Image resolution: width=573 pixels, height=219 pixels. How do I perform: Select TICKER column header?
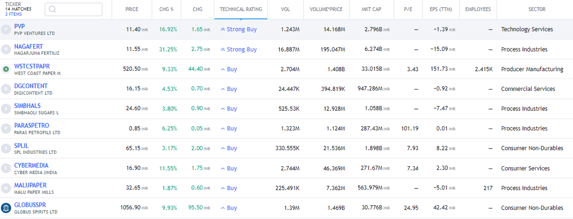tap(12, 4)
